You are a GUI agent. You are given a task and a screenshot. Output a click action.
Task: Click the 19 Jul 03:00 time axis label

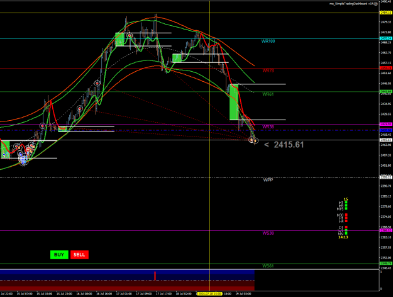click(243, 294)
